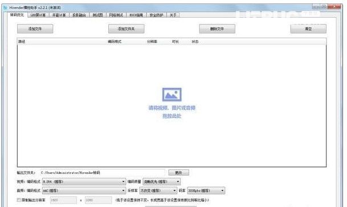Click the 路径 column header
The height and width of the screenshot is (207, 347).
click(22, 42)
